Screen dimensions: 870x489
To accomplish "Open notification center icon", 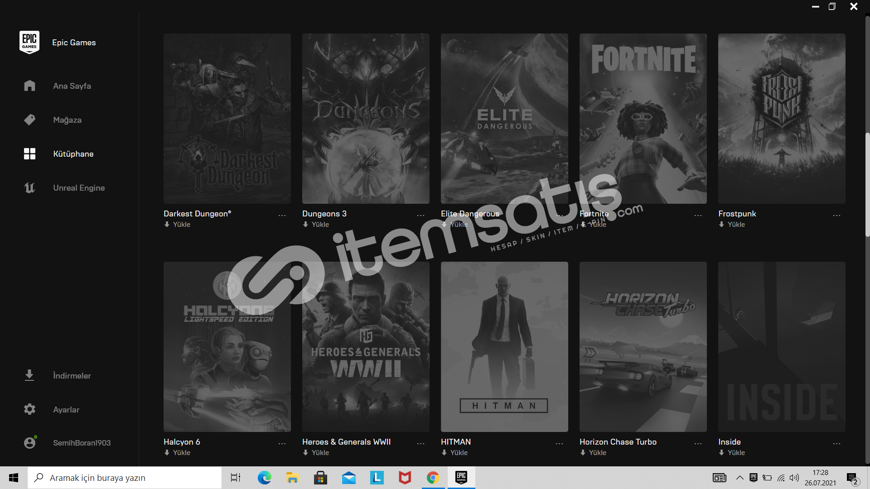I will tap(852, 478).
